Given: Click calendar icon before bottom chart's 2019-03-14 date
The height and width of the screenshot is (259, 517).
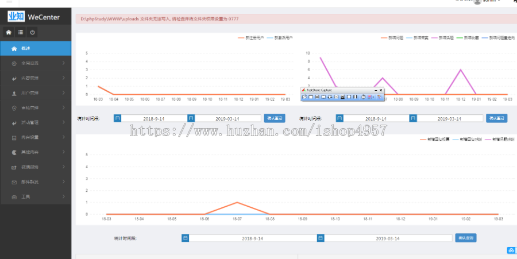Looking at the screenshot, I should 321,238.
